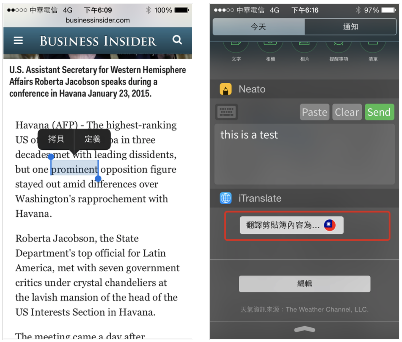Tap the Neato keyboard icon button
The width and height of the screenshot is (402, 342).
pos(226,112)
